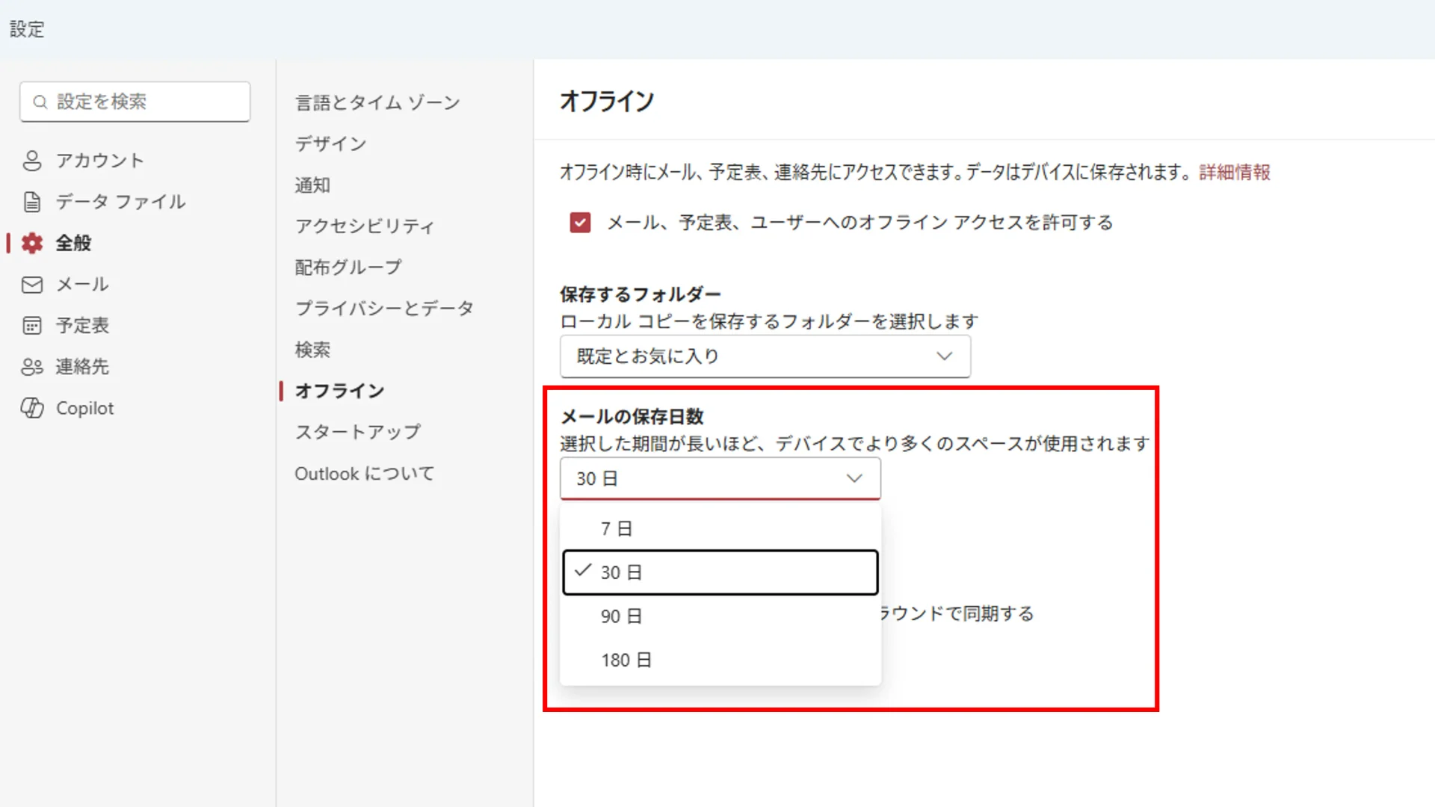Select the 全般 label in the sidebar
Image resolution: width=1435 pixels, height=807 pixels.
[x=73, y=243]
